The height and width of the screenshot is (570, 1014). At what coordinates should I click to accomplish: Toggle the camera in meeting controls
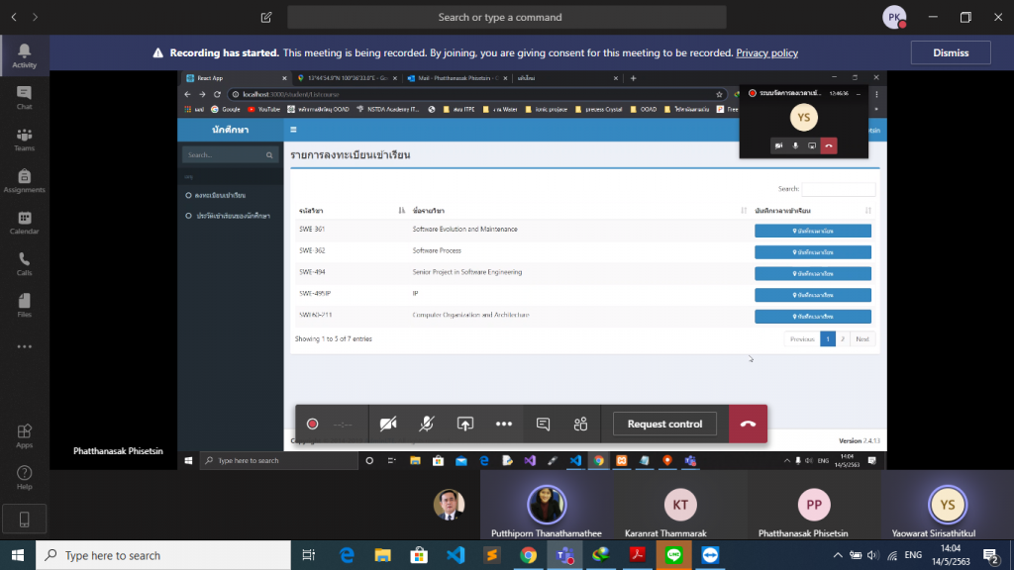(x=388, y=424)
